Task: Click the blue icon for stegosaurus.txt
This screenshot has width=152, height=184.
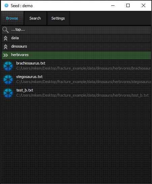Action: click(8, 79)
